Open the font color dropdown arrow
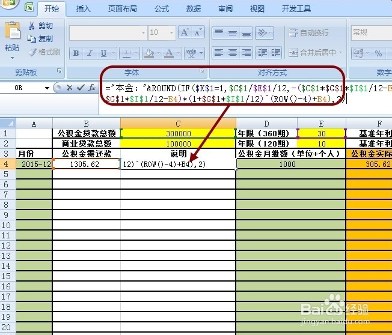The width and height of the screenshot is (392, 335). (x=178, y=53)
